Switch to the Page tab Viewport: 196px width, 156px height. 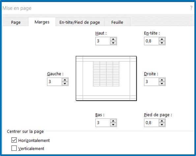pyautogui.click(x=16, y=22)
